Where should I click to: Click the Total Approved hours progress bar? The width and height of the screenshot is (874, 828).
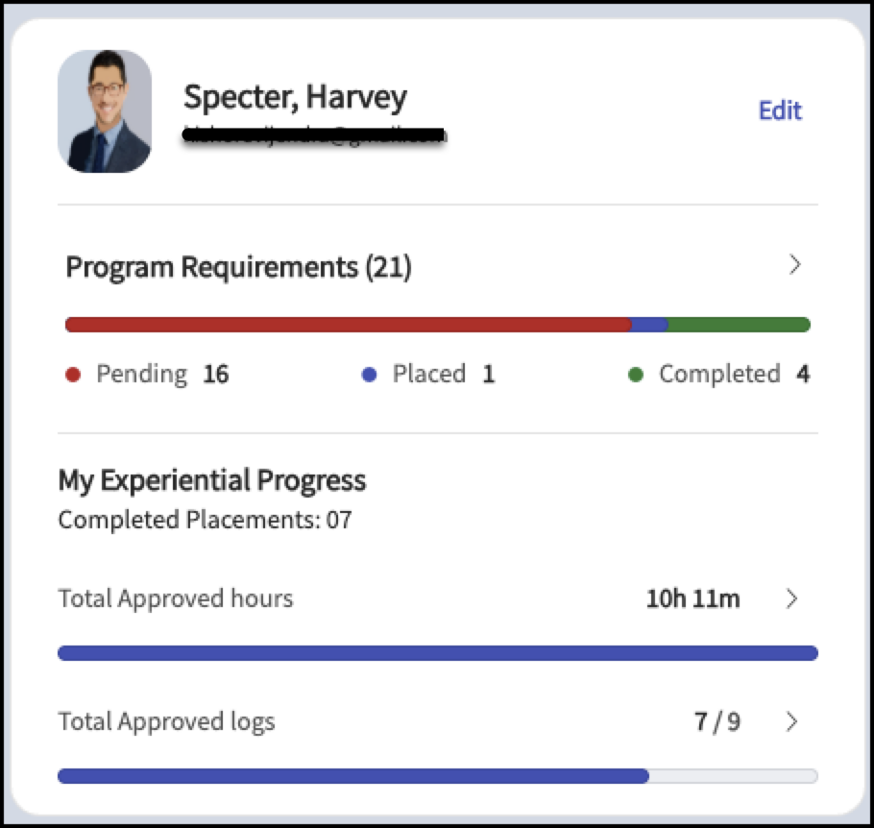coord(438,653)
